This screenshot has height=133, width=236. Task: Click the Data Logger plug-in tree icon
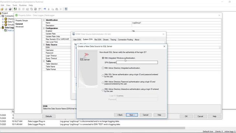point(3,28)
